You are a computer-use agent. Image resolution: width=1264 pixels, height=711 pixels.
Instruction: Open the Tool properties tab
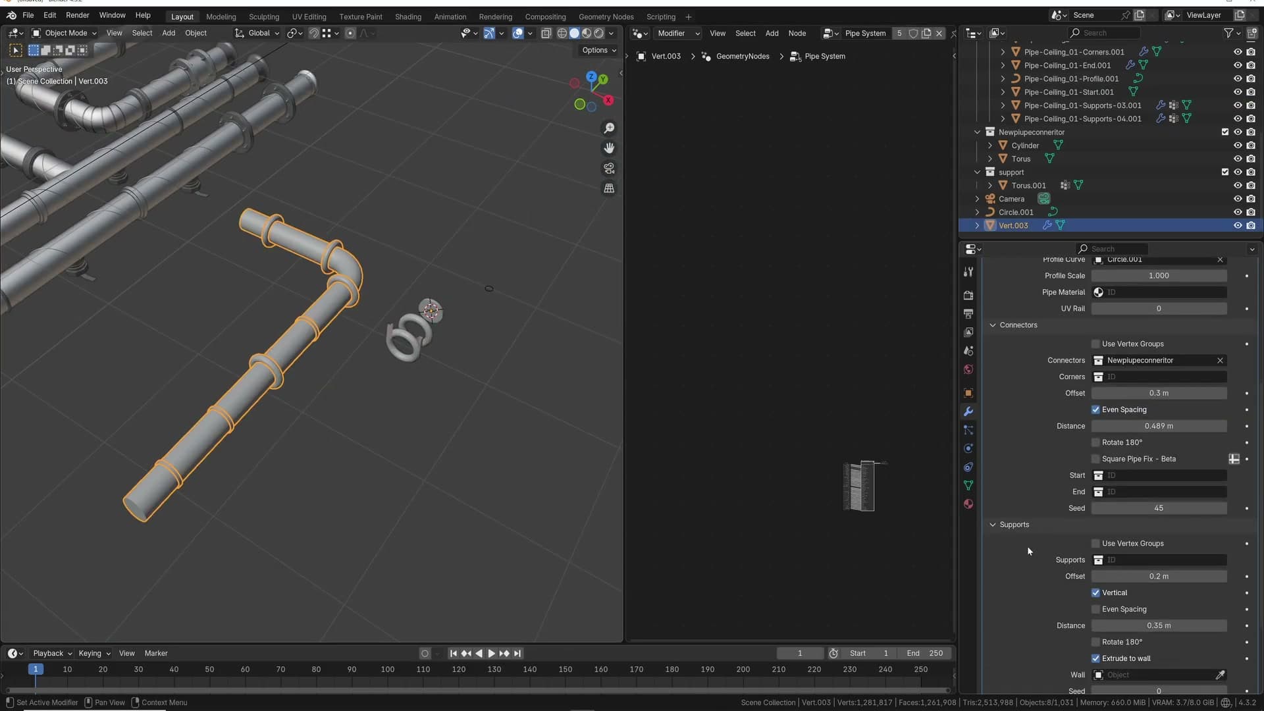(x=968, y=272)
